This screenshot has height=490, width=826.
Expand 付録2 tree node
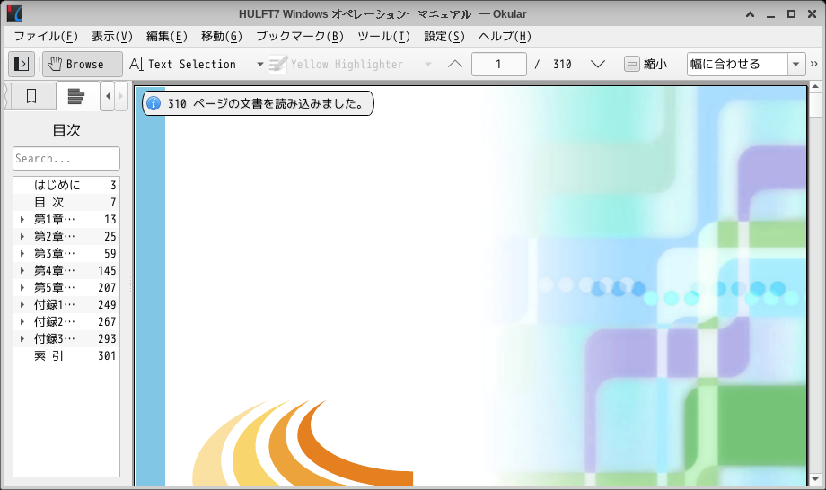(x=22, y=321)
